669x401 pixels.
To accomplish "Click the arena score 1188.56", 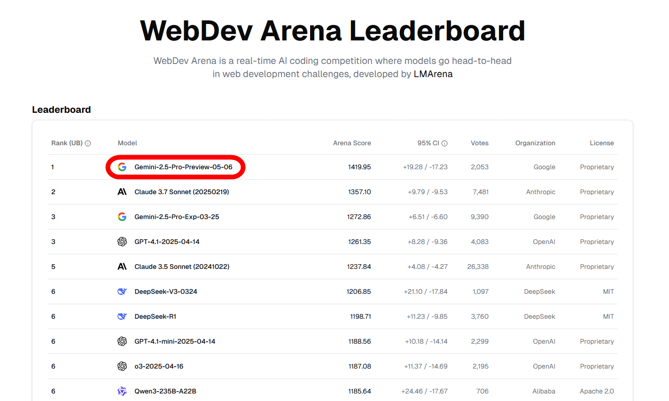I will tap(359, 341).
